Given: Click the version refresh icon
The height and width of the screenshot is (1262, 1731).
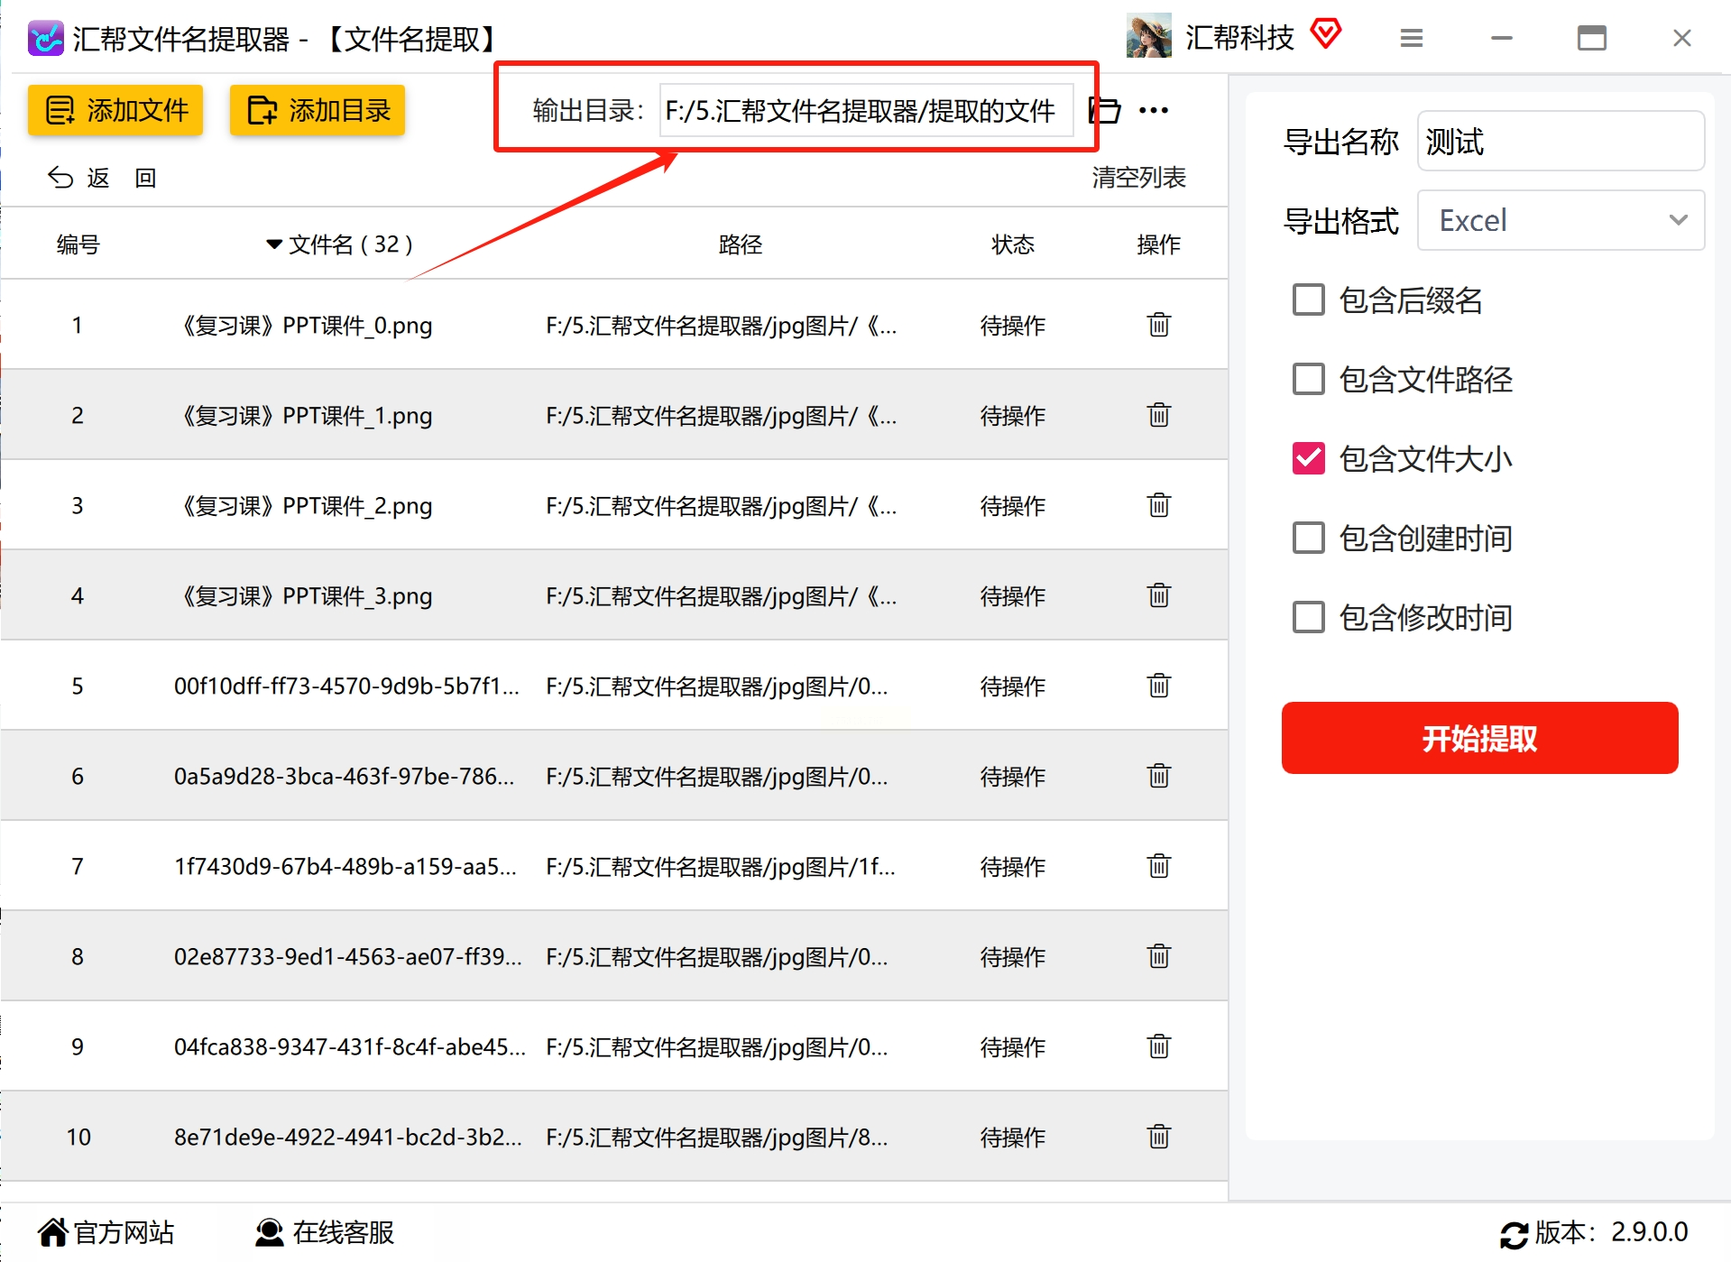Looking at the screenshot, I should [x=1513, y=1233].
